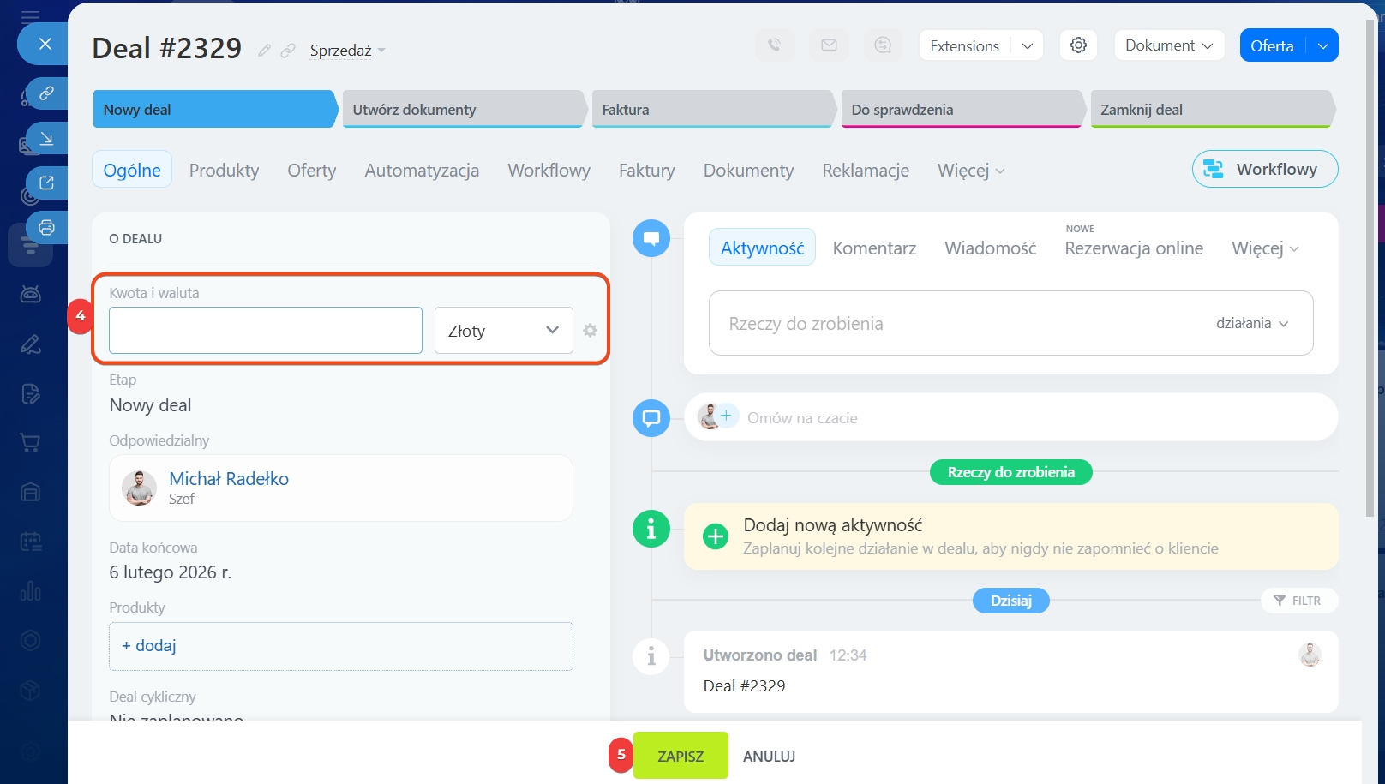The height and width of the screenshot is (784, 1385).
Task: Expand the Dokument dropdown menu
Action: [x=1168, y=45]
